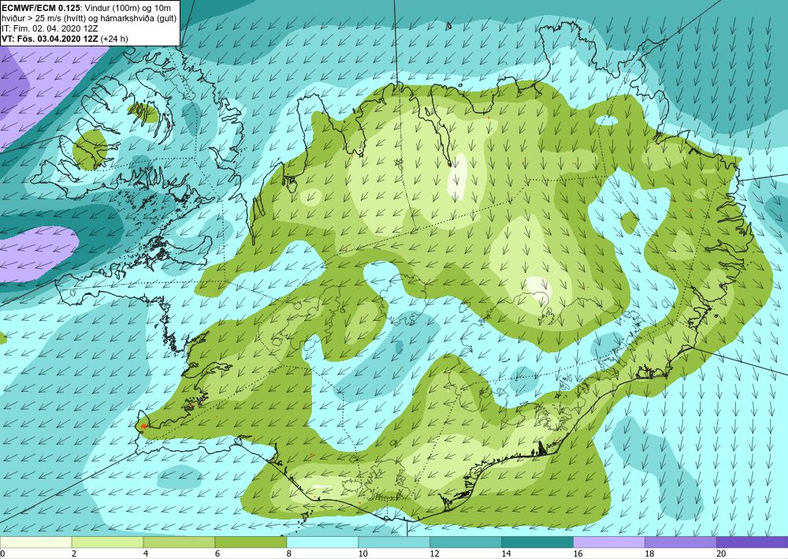The width and height of the screenshot is (788, 559).
Task: Click the dark purple legend swatch above 20
Action: (753, 542)
